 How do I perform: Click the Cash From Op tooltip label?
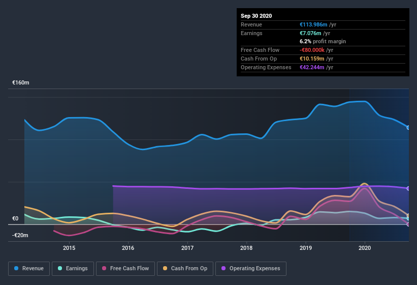259,59
